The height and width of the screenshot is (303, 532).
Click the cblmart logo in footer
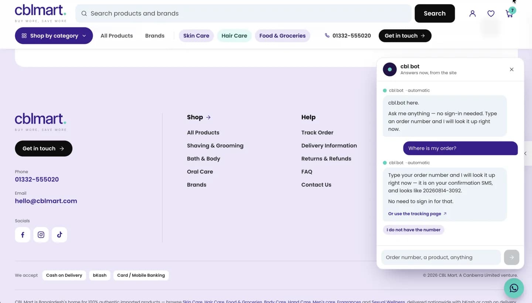pyautogui.click(x=41, y=122)
